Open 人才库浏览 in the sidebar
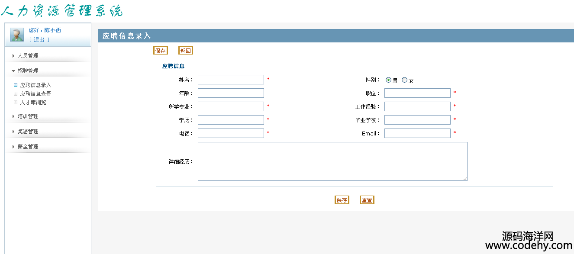This screenshot has width=574, height=254. click(33, 103)
